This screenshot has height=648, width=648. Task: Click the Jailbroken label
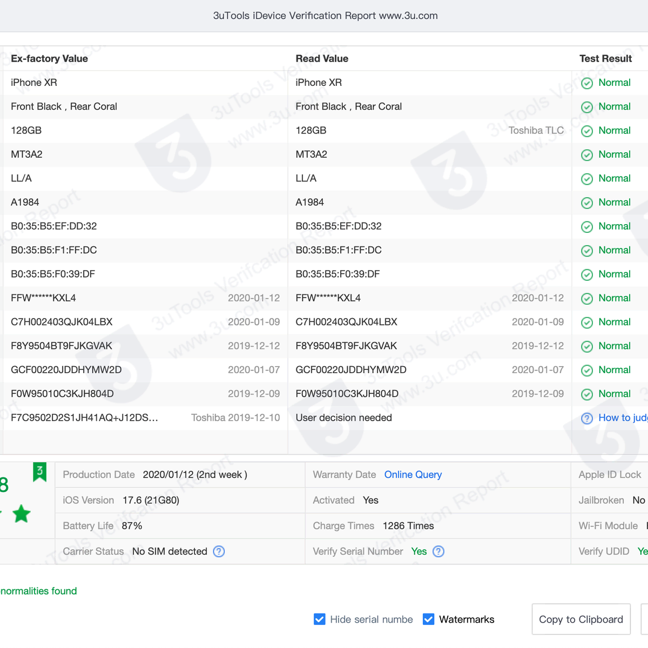pyautogui.click(x=601, y=500)
